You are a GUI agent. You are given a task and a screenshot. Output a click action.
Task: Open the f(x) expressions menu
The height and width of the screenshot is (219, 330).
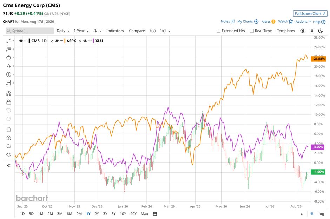(x=153, y=31)
